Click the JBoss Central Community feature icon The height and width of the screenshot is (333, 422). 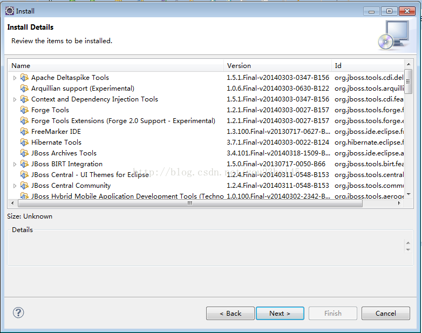pos(24,186)
